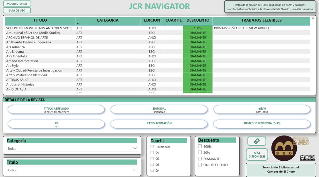
Task: Select row ARCHIVO ESPANOL DE ARTE
Action: (x=158, y=37)
